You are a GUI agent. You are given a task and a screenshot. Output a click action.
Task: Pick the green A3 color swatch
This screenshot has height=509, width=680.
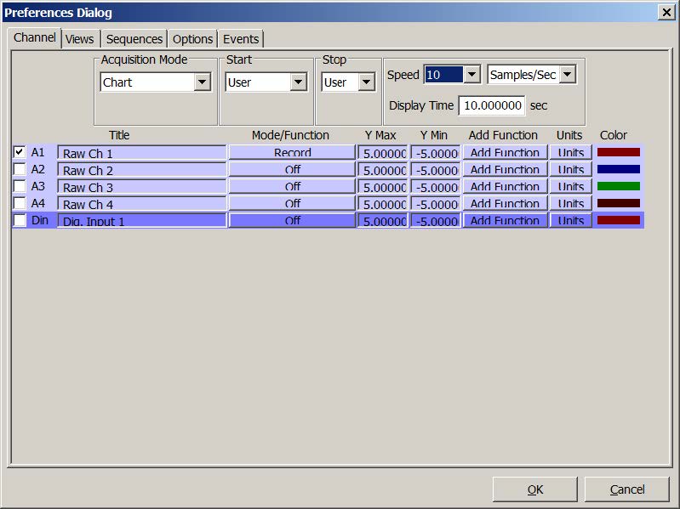pyautogui.click(x=619, y=186)
